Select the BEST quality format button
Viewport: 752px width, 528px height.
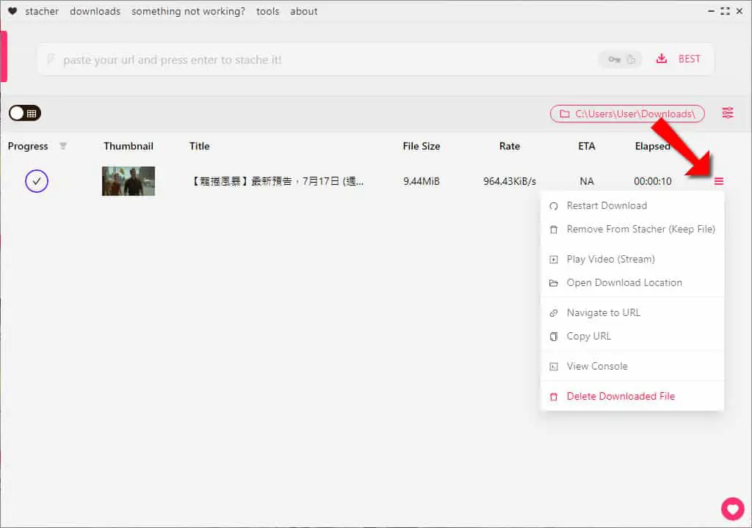pos(689,59)
